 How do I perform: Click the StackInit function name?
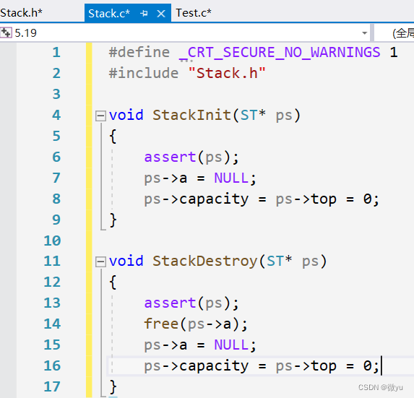pyautogui.click(x=191, y=115)
